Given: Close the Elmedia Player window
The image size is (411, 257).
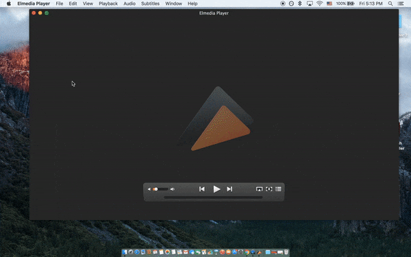Looking at the screenshot, I should pos(34,13).
